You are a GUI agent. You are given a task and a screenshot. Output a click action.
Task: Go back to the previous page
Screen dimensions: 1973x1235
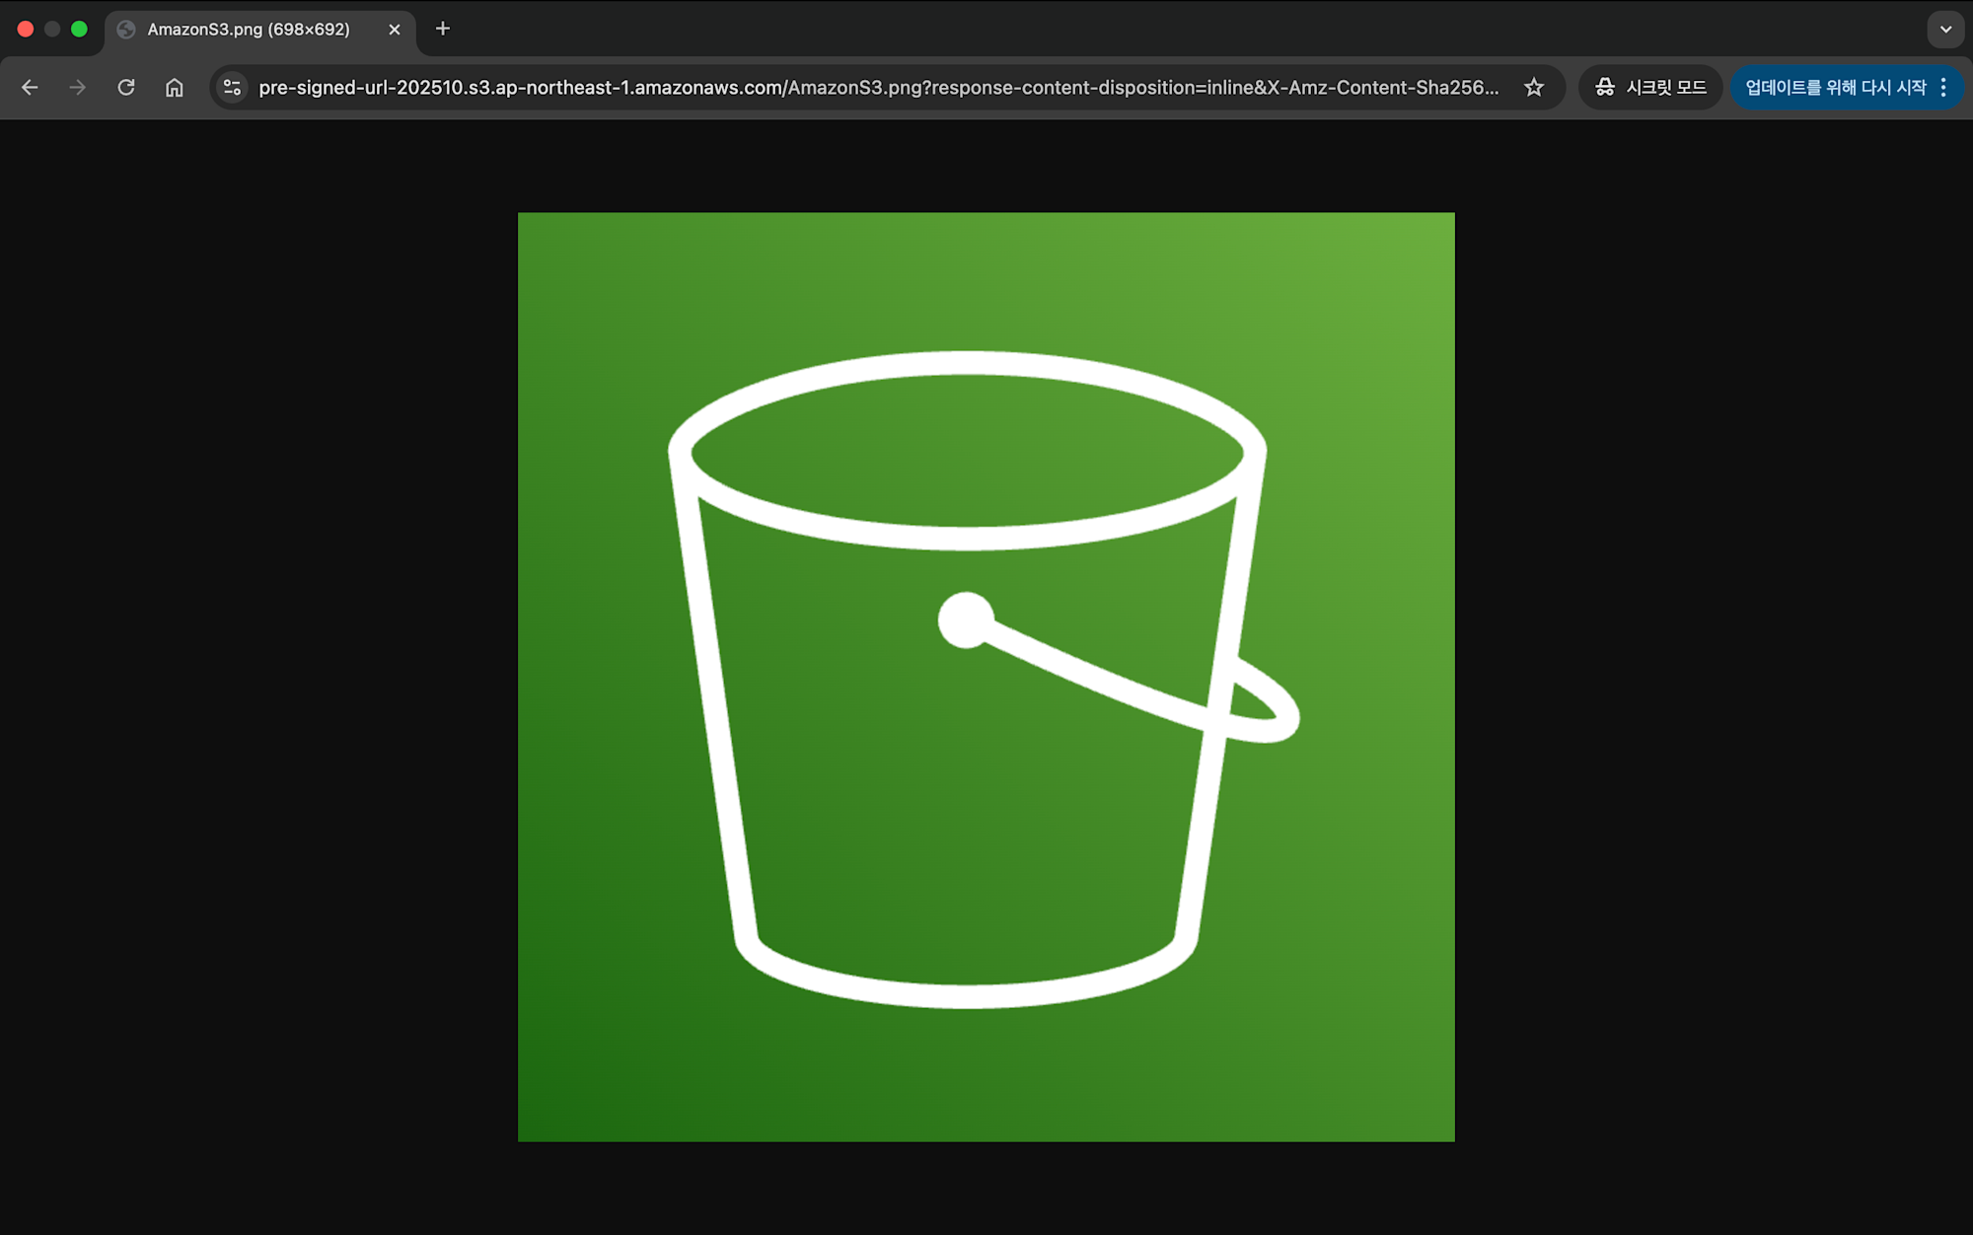pyautogui.click(x=30, y=88)
